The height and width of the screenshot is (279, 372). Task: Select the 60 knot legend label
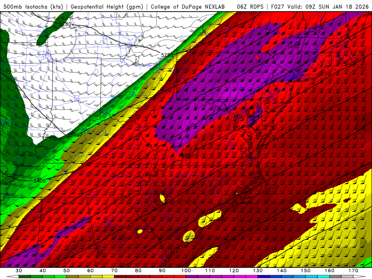pyautogui.click(x=90, y=271)
